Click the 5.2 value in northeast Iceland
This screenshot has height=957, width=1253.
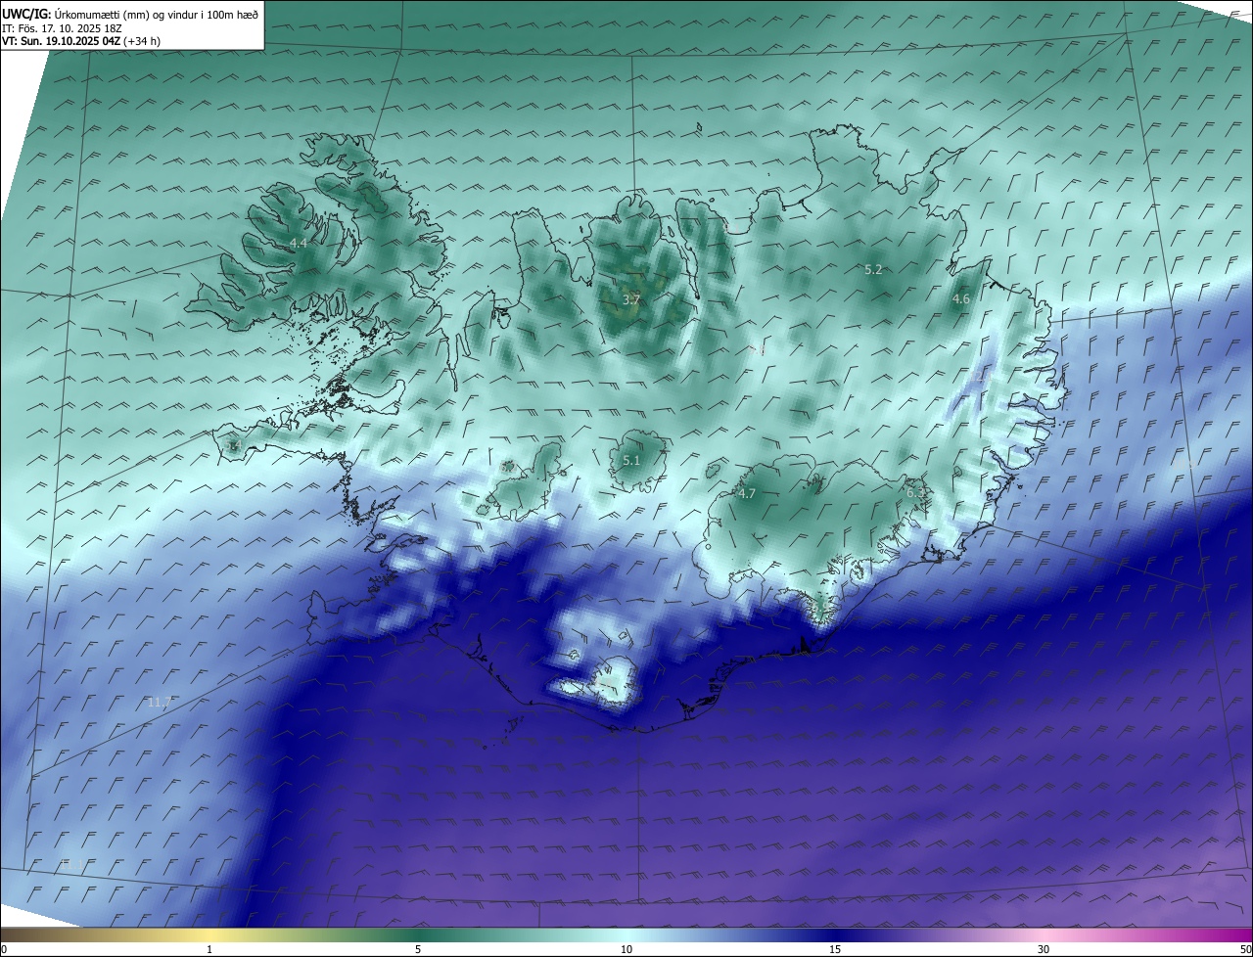(873, 268)
